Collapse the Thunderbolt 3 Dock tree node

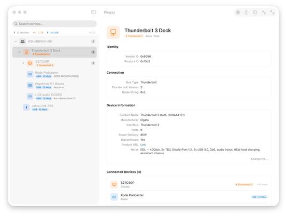[19, 52]
